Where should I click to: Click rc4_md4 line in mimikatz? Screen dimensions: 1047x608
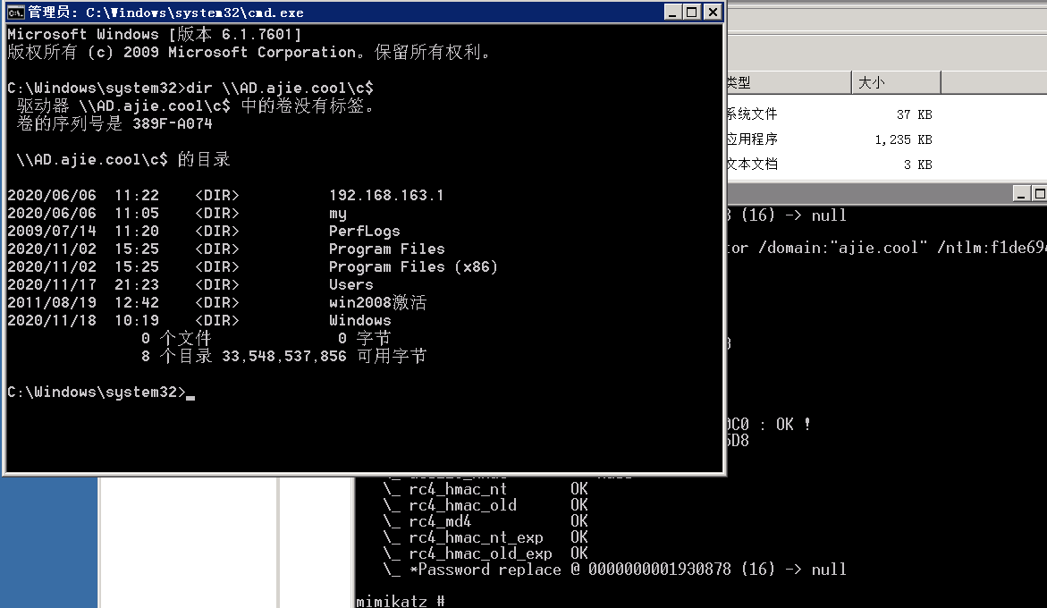486,521
